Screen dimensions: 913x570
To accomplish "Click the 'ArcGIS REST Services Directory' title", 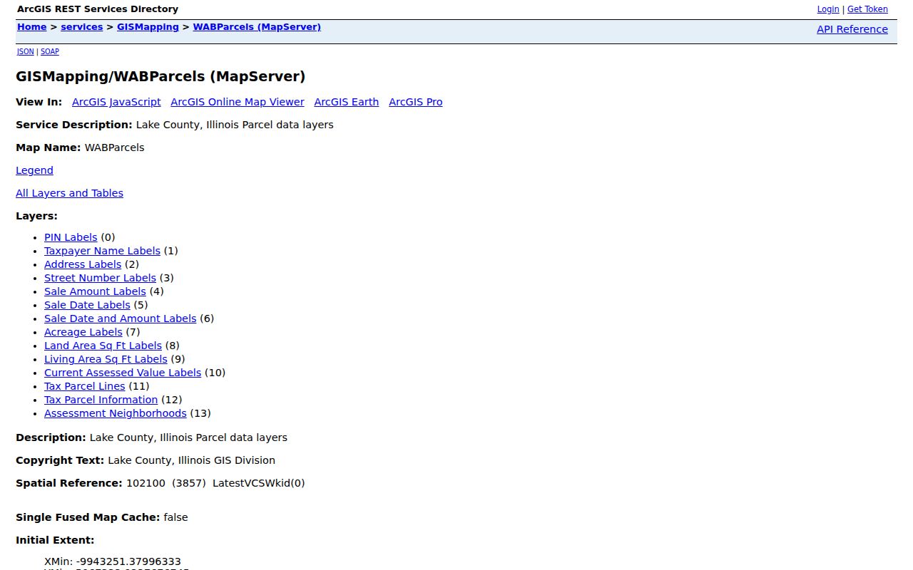I will 98,9.
